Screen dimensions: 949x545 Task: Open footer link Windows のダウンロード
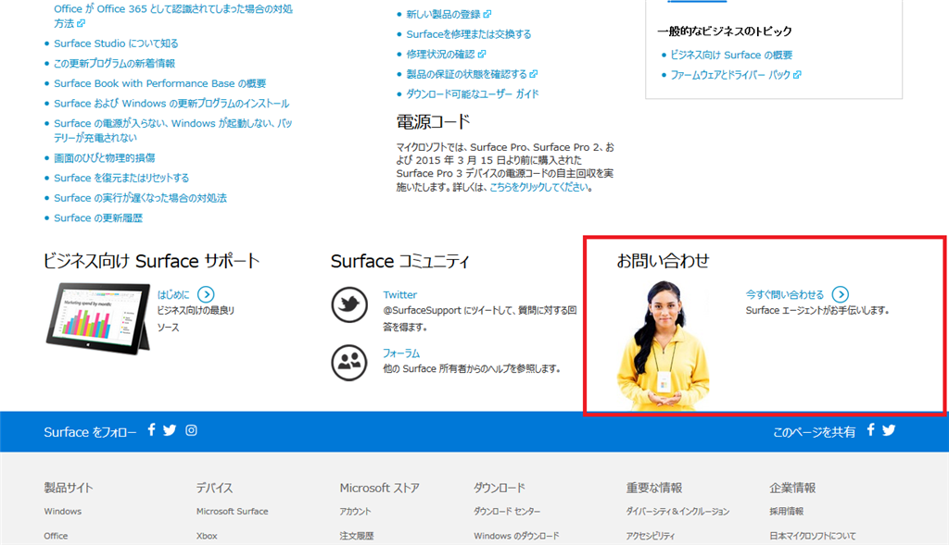tap(516, 536)
